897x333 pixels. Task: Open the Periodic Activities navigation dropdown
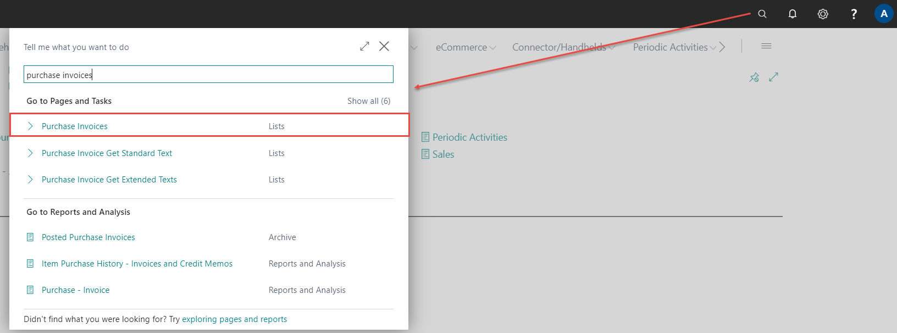(674, 47)
